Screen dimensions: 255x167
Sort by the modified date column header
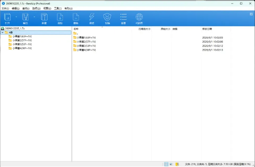tap(207, 29)
